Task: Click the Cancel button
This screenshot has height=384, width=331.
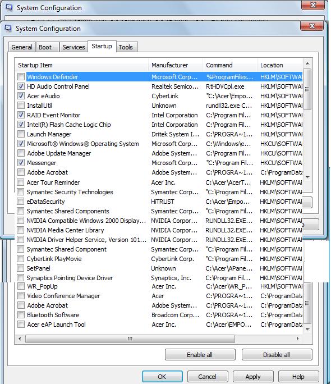Action: coord(207,376)
